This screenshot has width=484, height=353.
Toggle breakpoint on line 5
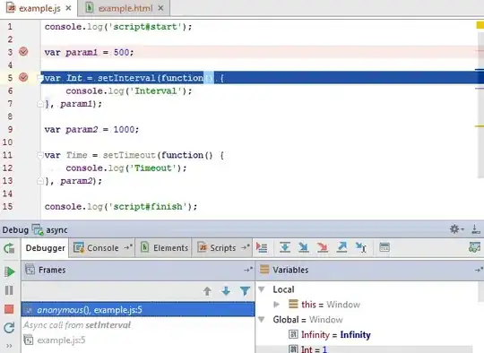click(x=23, y=77)
